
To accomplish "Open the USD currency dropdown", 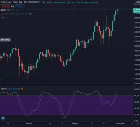I will pos(138,2).
